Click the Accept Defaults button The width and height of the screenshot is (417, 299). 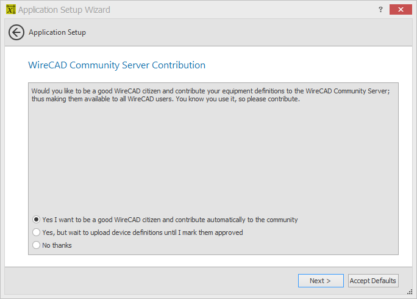click(373, 281)
